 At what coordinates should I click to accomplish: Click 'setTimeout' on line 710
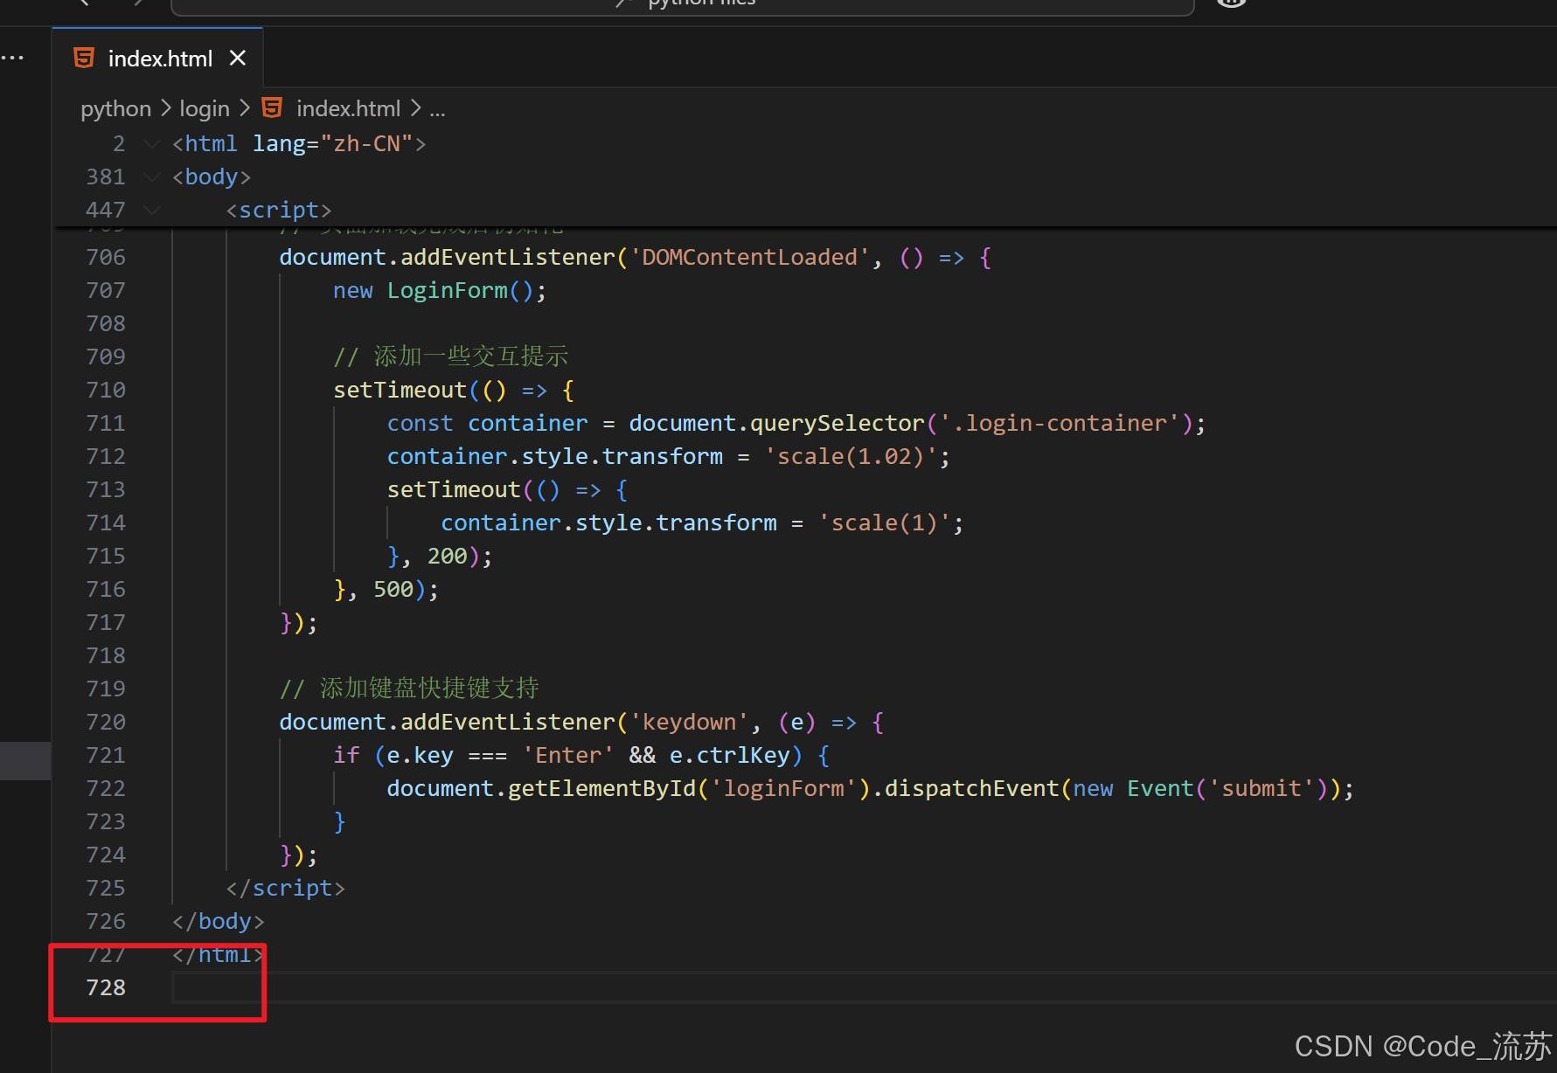400,390
